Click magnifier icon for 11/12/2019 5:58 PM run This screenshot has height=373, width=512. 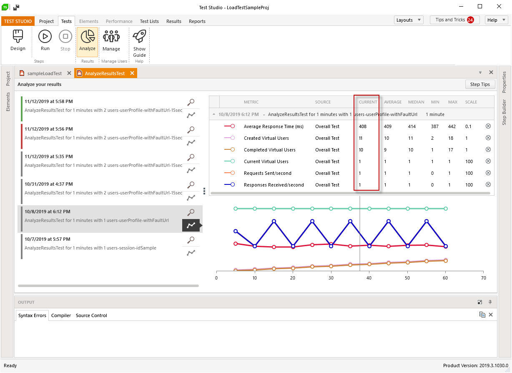(191, 102)
